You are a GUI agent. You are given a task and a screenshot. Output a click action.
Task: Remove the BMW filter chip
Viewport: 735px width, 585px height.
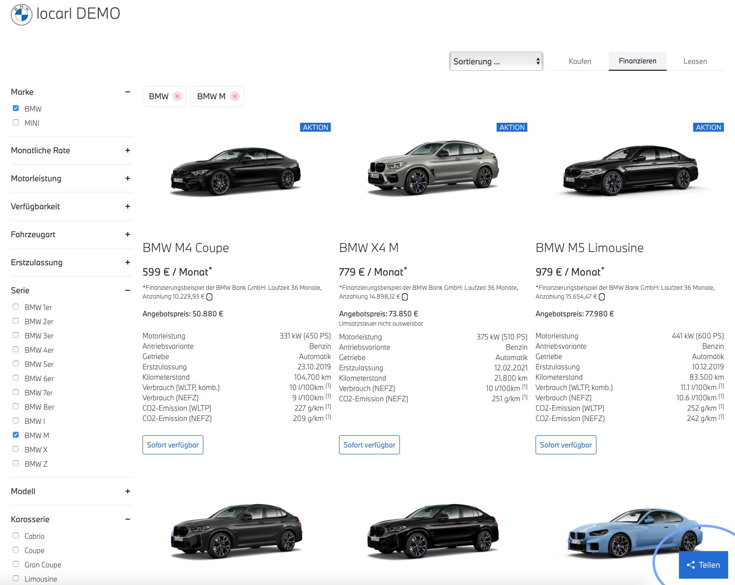177,96
